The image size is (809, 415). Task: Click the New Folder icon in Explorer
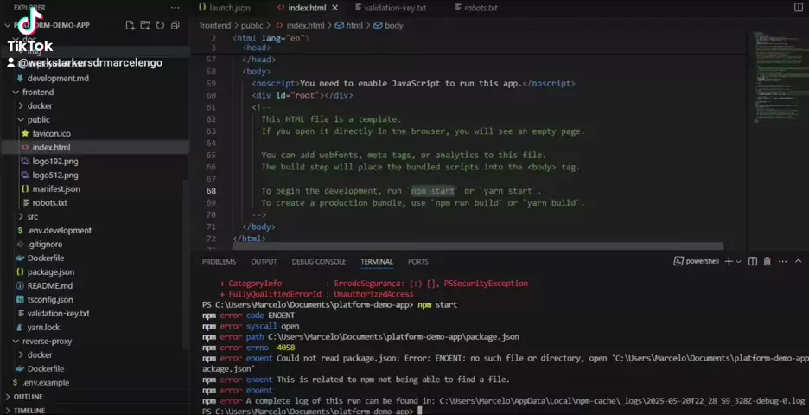click(145, 25)
